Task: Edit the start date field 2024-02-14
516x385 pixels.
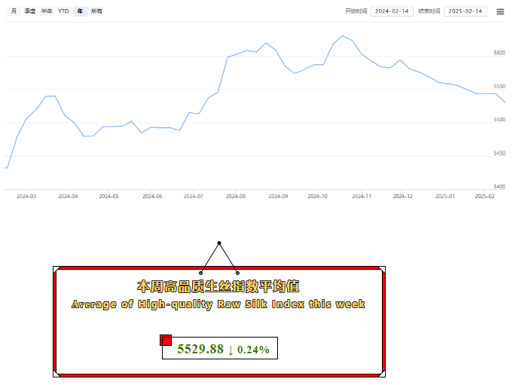Action: (391, 11)
